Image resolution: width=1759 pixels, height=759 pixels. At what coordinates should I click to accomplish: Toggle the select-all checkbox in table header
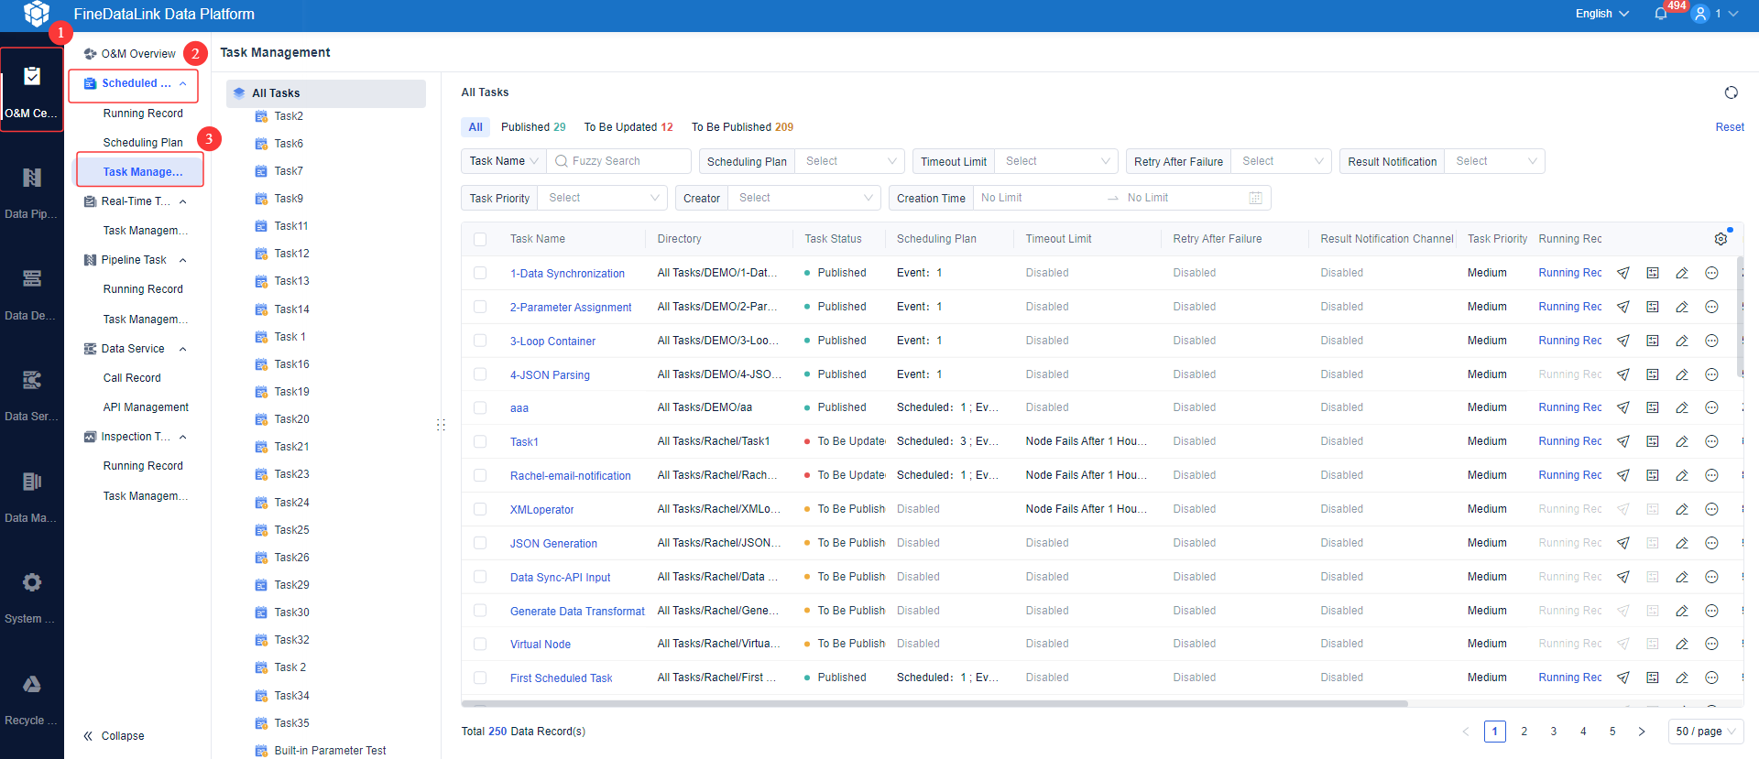tap(480, 239)
